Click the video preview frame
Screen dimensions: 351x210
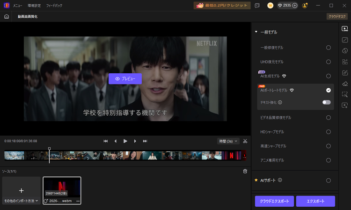coord(125,79)
